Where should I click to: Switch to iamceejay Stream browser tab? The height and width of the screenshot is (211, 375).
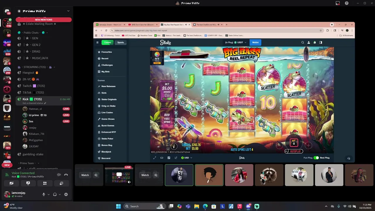110,25
